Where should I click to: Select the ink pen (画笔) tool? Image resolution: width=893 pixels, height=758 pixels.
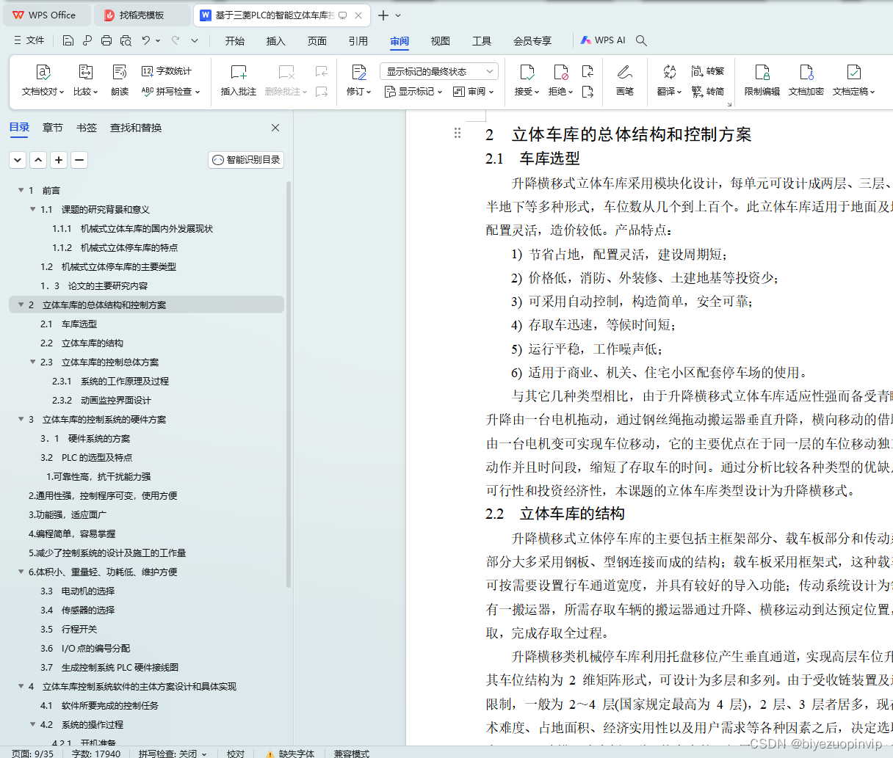point(625,81)
